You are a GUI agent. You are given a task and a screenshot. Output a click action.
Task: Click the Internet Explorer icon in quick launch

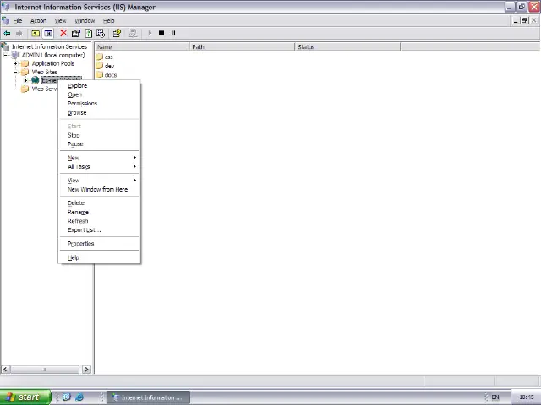[x=79, y=397]
